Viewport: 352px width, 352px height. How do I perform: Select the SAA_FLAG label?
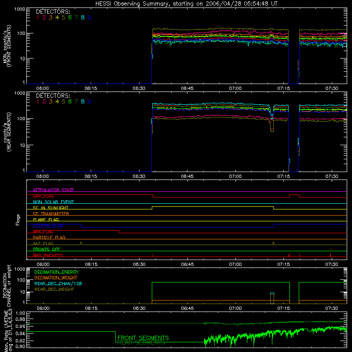[43, 232]
